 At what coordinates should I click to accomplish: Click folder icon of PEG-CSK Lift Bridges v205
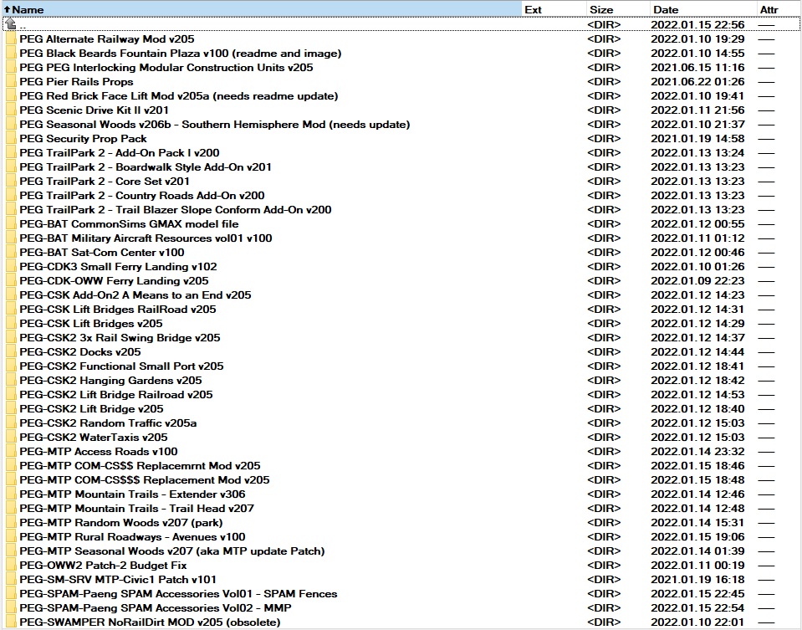(11, 324)
